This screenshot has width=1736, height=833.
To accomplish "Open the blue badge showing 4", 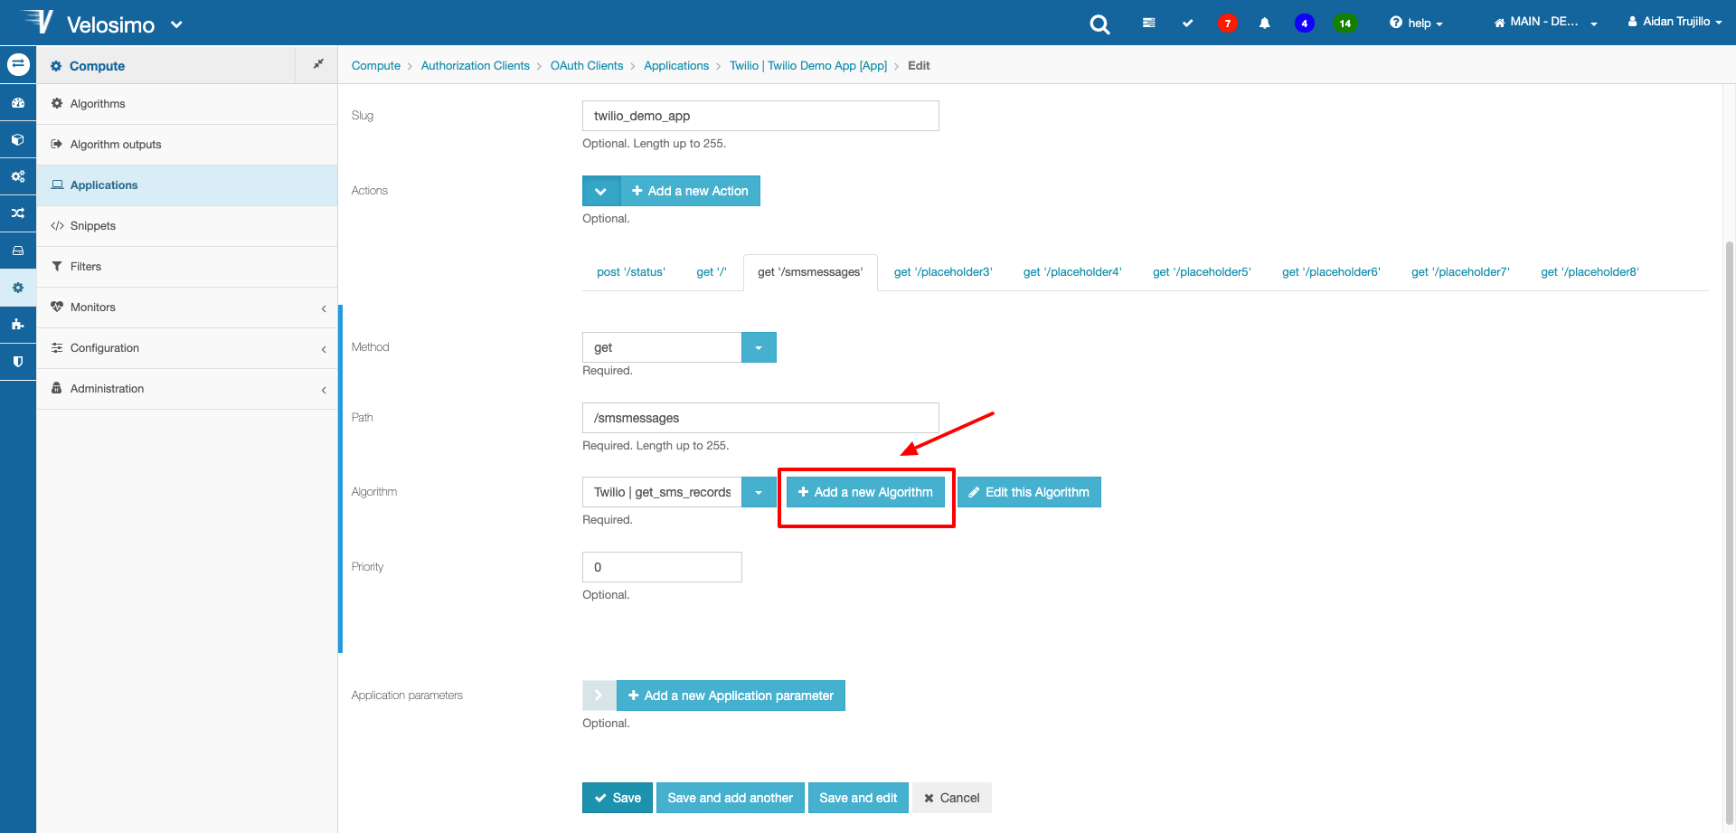I will [x=1304, y=24].
